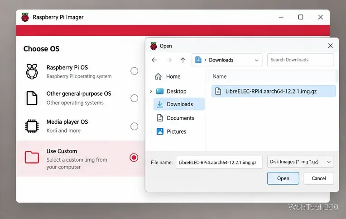346x219 pixels.
Task: Click the breadcrumb chevron before Downloads
Action: click(x=205, y=60)
